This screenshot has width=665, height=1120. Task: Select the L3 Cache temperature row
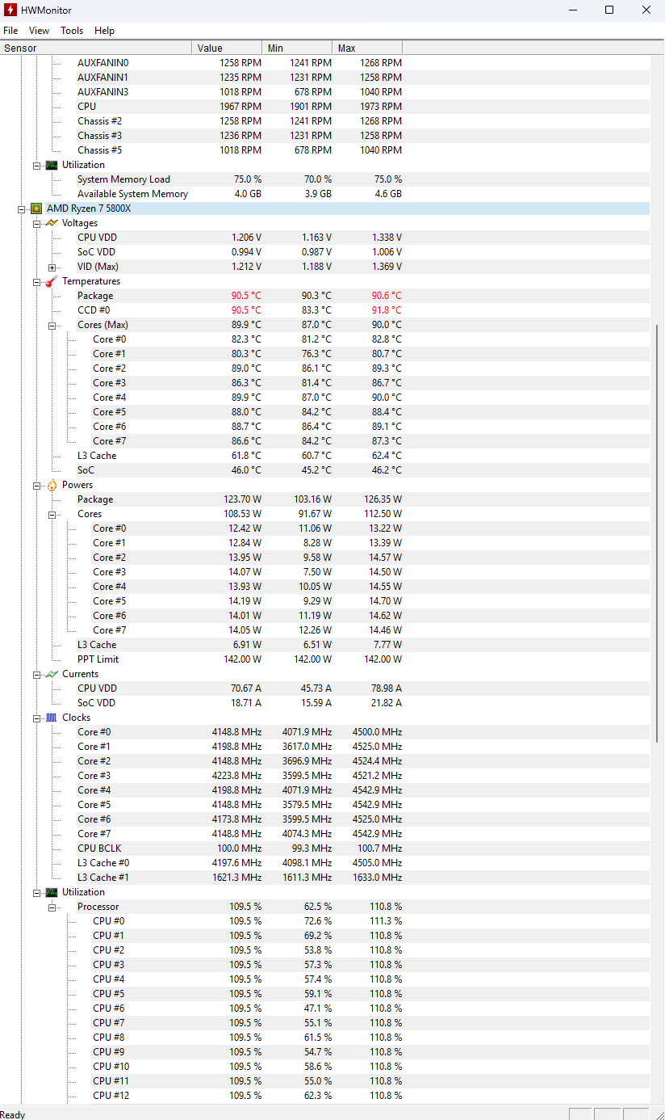[324, 456]
